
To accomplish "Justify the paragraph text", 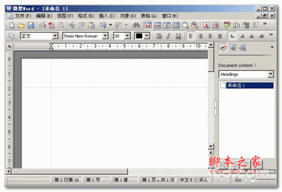I will [220, 37].
